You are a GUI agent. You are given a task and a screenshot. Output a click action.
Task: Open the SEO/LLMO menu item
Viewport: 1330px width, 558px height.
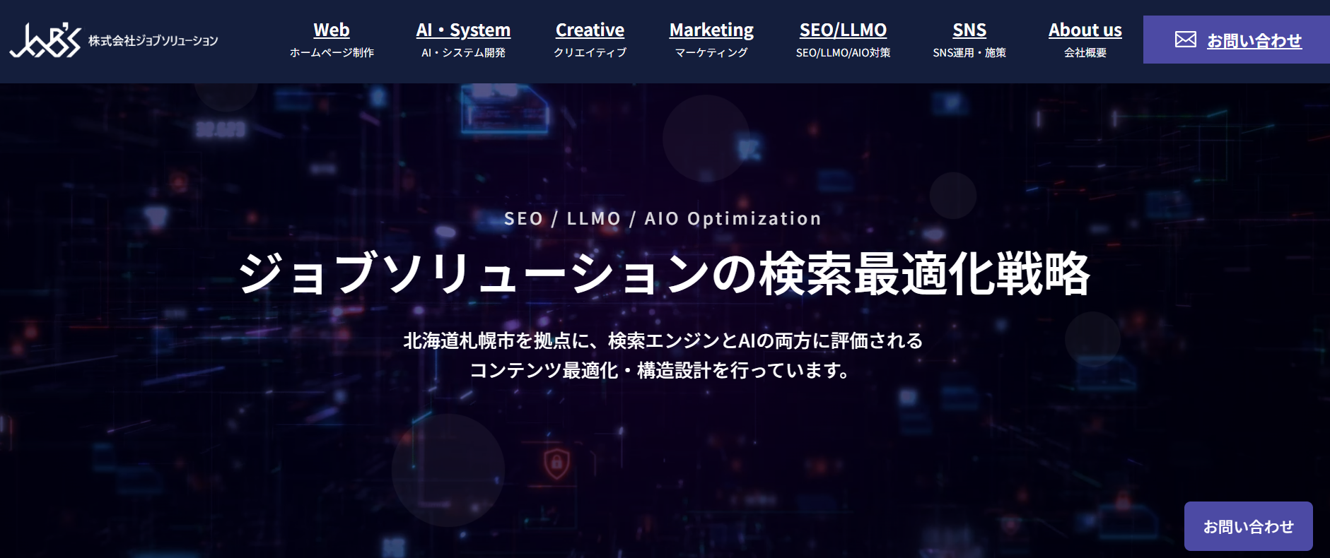point(843,40)
